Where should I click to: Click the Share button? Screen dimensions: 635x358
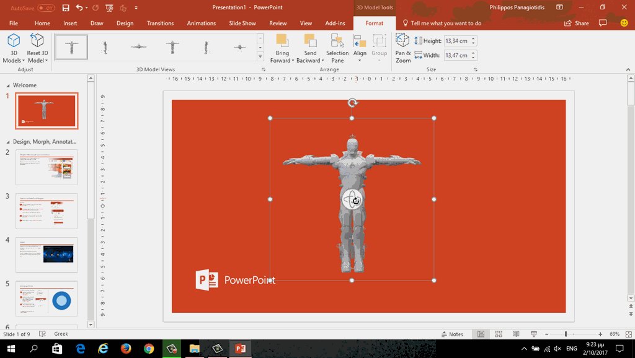pyautogui.click(x=577, y=23)
